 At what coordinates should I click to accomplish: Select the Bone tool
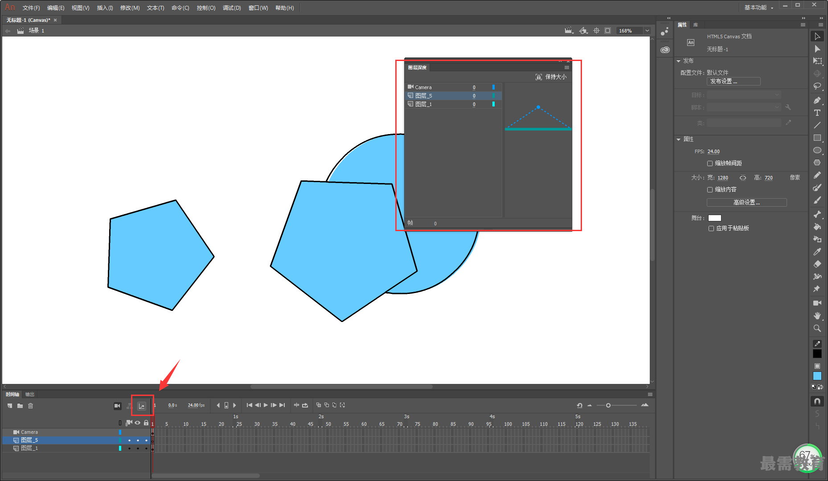[x=817, y=214]
